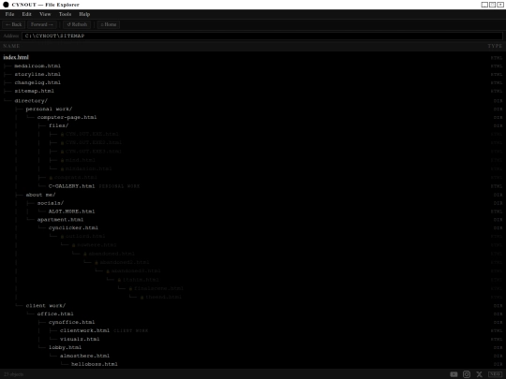Open C-GALLERY.html
506x379 pixels.
(x=71, y=186)
